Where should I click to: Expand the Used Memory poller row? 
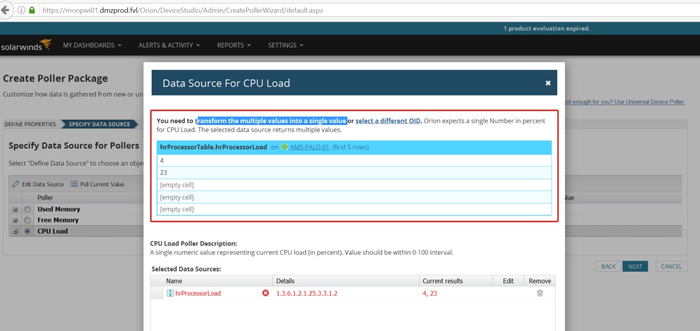(16, 209)
